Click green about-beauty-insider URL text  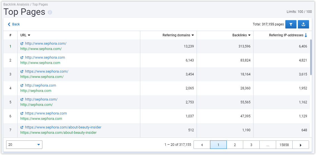(59, 133)
